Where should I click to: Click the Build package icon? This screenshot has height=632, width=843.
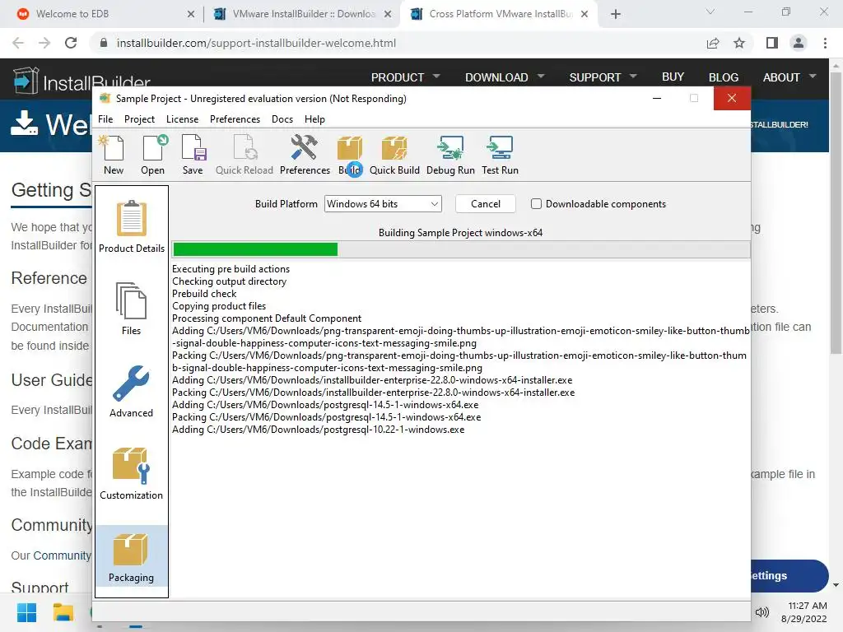click(349, 156)
